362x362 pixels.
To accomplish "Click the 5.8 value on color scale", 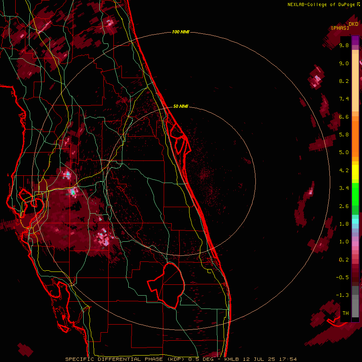I will pyautogui.click(x=344, y=135).
